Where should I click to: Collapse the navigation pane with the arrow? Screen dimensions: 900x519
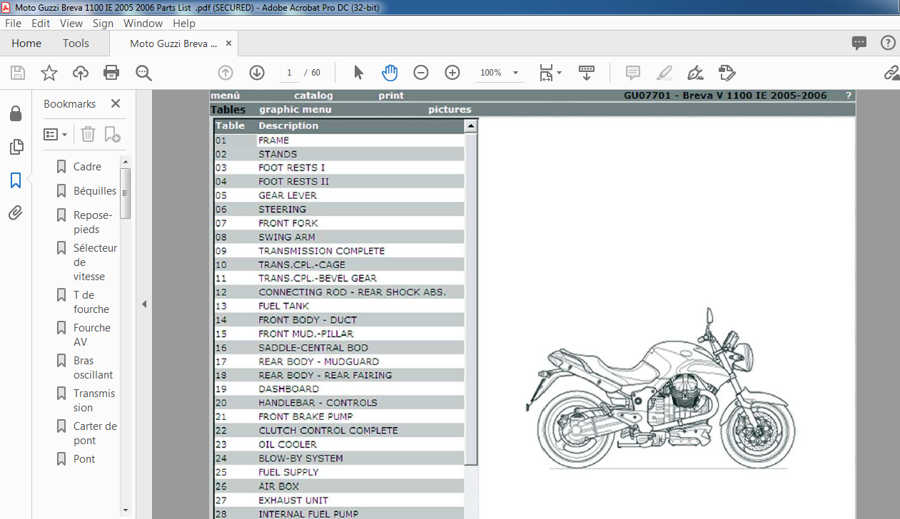pos(143,304)
